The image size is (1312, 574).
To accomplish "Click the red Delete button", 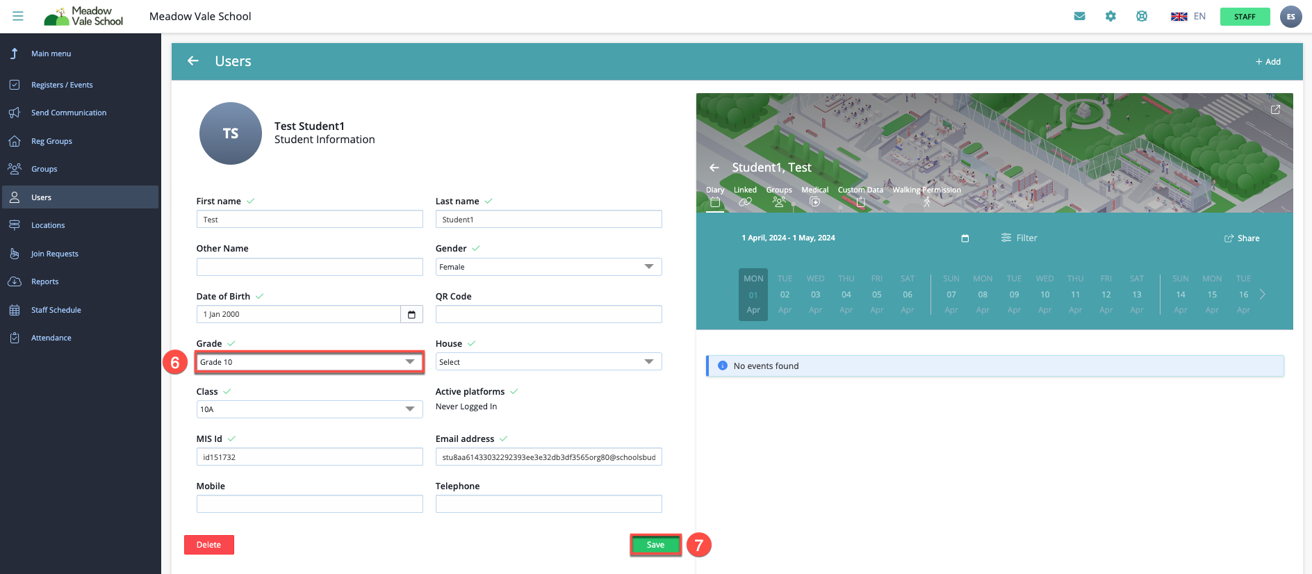I will pos(208,545).
